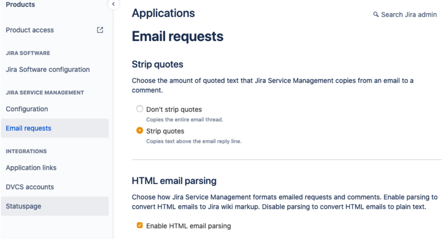Toggle the Enable HTML email parsing checkbox

click(x=140, y=225)
